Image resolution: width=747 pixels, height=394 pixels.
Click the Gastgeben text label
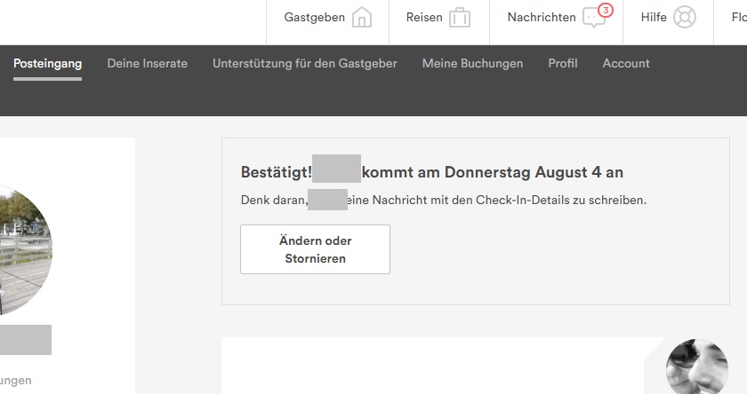314,18
